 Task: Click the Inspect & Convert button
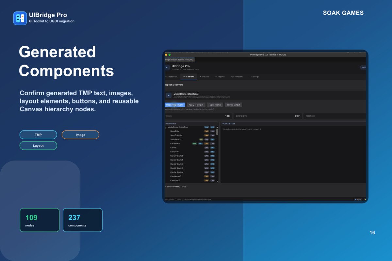tap(174, 105)
